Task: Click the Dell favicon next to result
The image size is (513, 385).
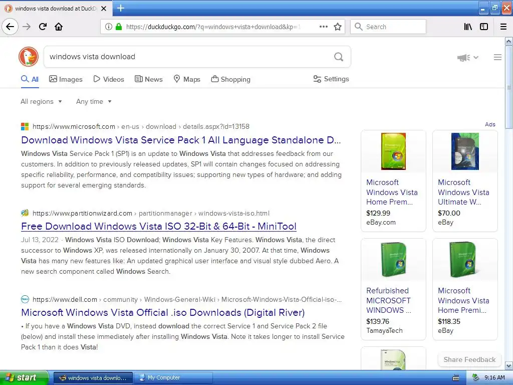Action: click(x=25, y=299)
